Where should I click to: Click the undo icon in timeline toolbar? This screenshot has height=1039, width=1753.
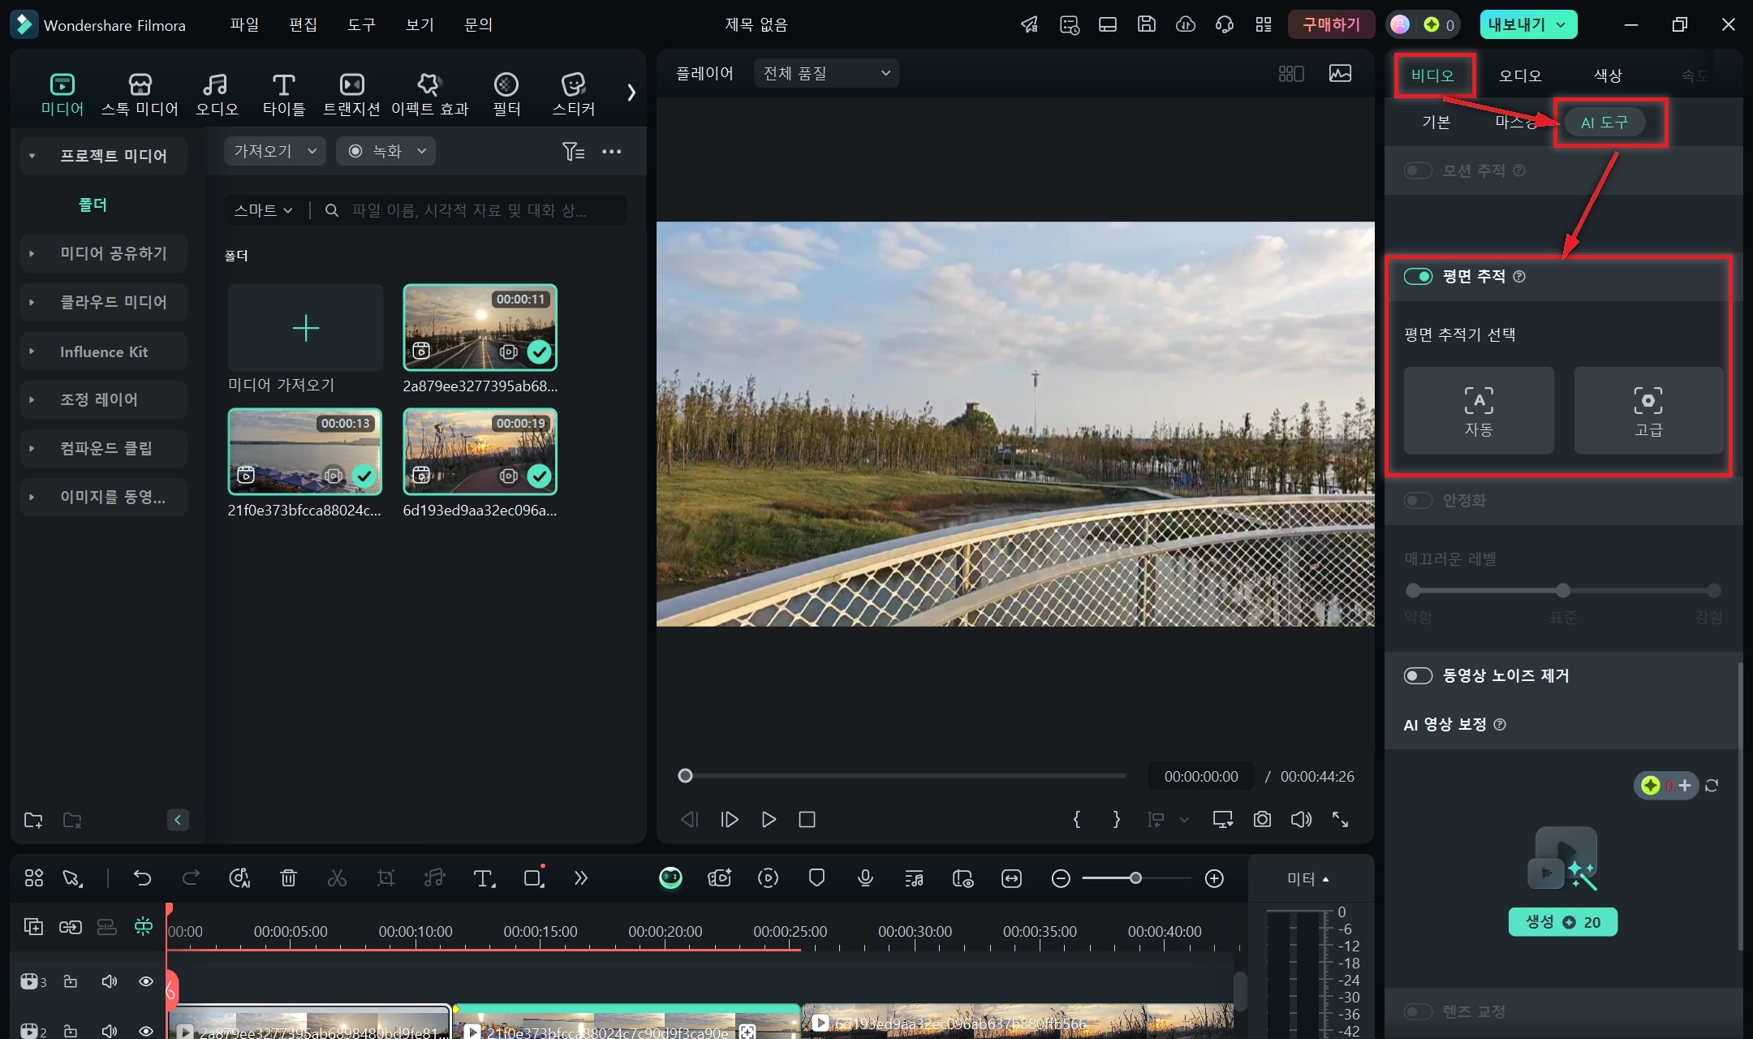point(142,877)
